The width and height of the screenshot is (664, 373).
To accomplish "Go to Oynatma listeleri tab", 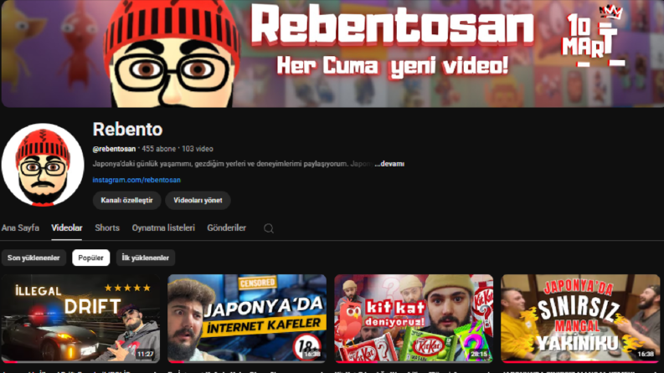I will pos(163,228).
